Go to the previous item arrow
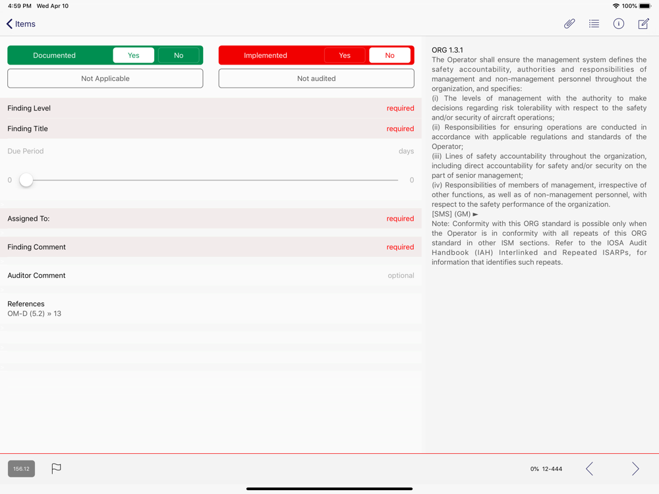 [590, 468]
